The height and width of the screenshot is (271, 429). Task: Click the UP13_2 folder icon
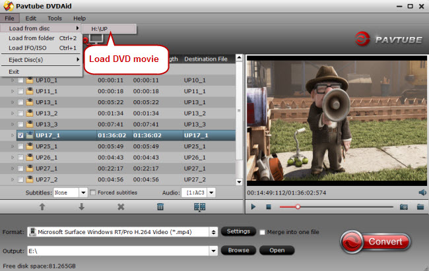[x=30, y=113]
